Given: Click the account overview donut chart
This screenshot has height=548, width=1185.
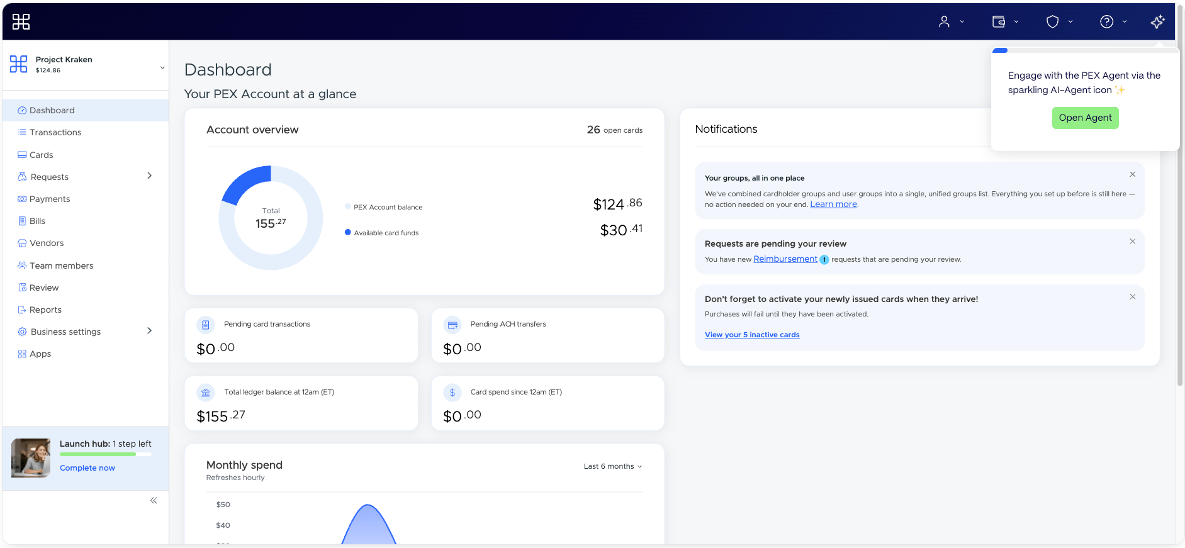Looking at the screenshot, I should click(x=271, y=218).
